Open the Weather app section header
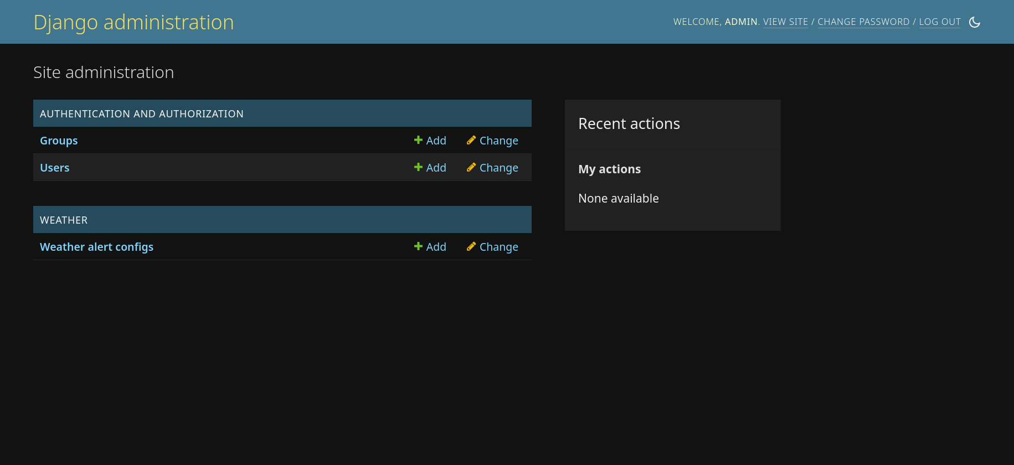 coord(64,220)
